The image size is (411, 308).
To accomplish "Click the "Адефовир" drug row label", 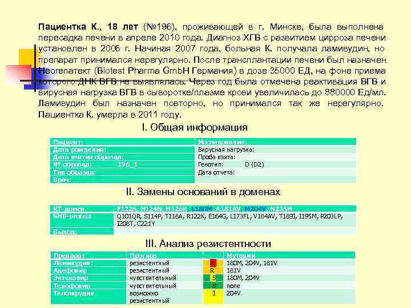I will click(88, 270).
